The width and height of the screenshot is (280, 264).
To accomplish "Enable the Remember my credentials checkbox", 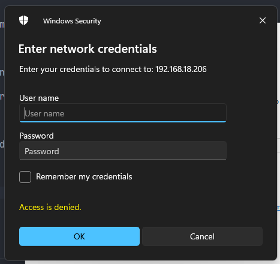I will click(25, 177).
